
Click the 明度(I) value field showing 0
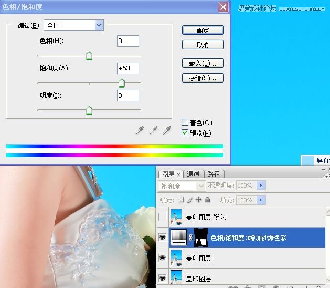pos(128,96)
